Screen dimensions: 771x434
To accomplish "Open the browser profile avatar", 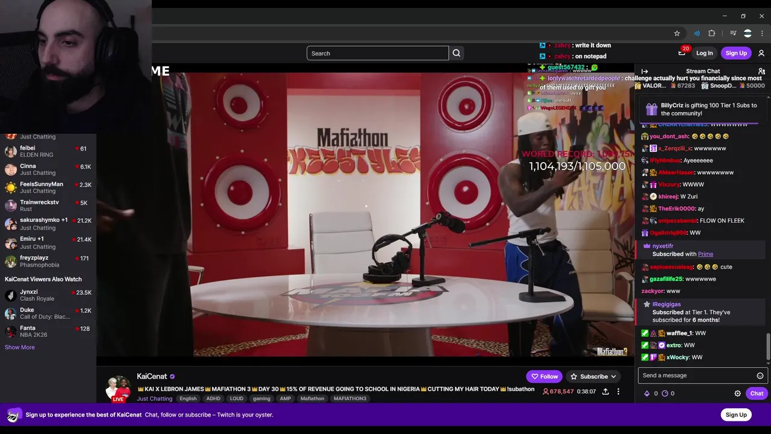I will (748, 33).
